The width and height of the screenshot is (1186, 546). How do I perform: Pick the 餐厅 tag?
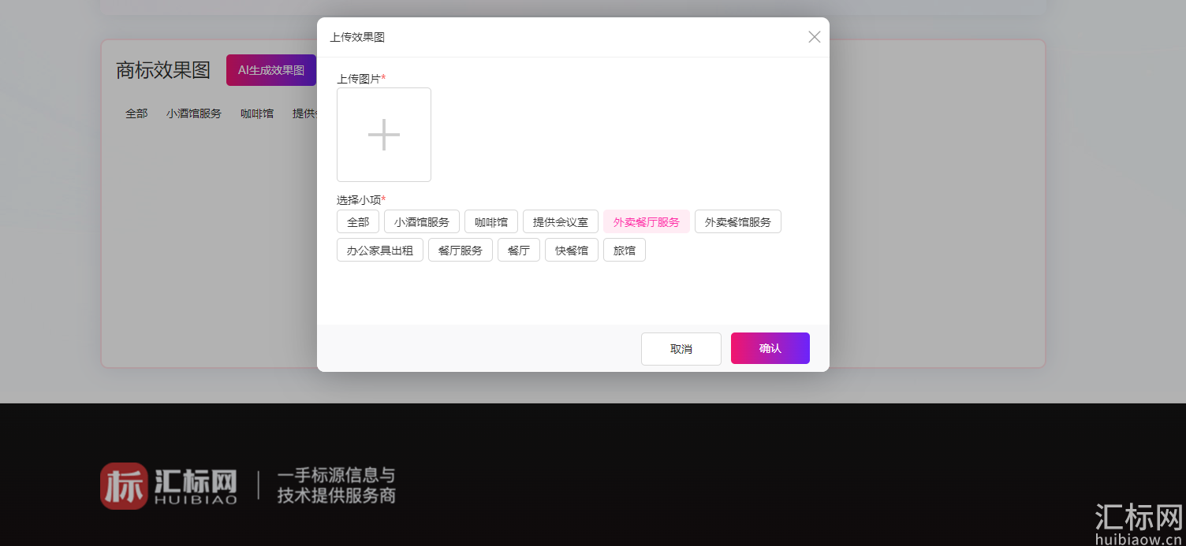(x=519, y=250)
